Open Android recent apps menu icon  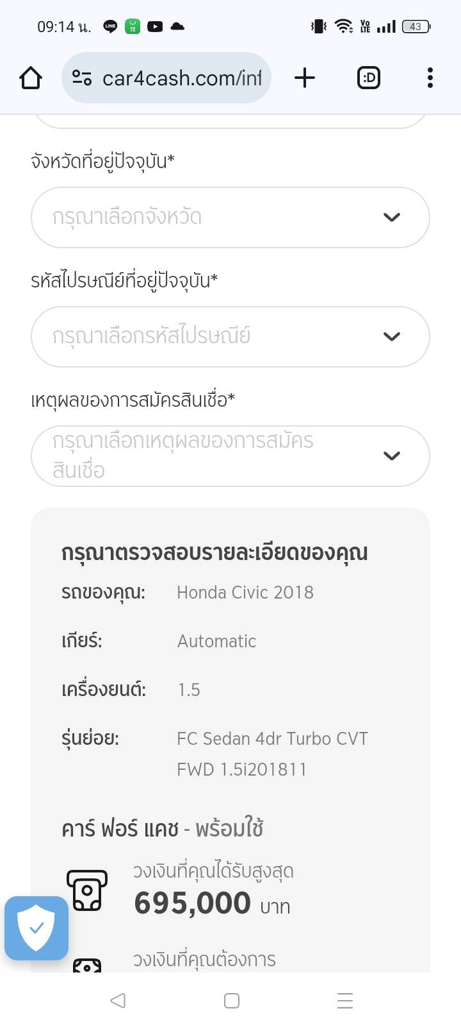(x=344, y=1001)
